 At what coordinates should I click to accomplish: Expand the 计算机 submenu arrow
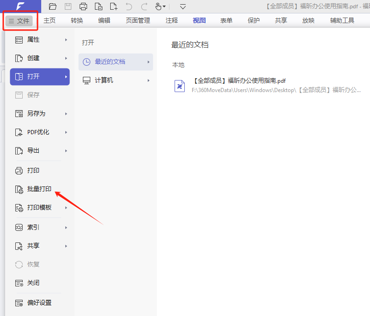(149, 81)
